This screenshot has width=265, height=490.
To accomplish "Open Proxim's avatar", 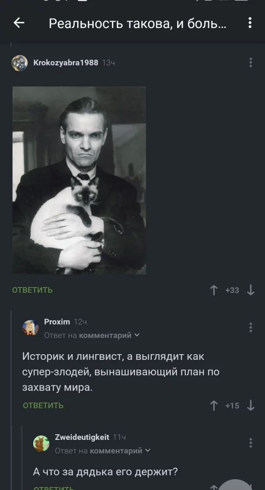I will [x=30, y=328].
